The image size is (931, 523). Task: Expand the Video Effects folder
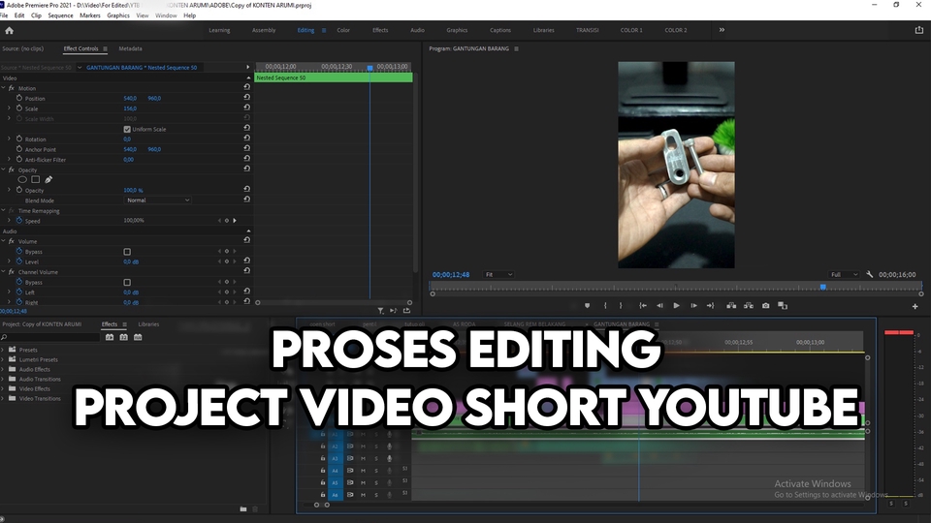(3, 388)
